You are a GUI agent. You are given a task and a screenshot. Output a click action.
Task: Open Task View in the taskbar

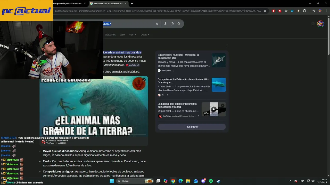coord(158,181)
